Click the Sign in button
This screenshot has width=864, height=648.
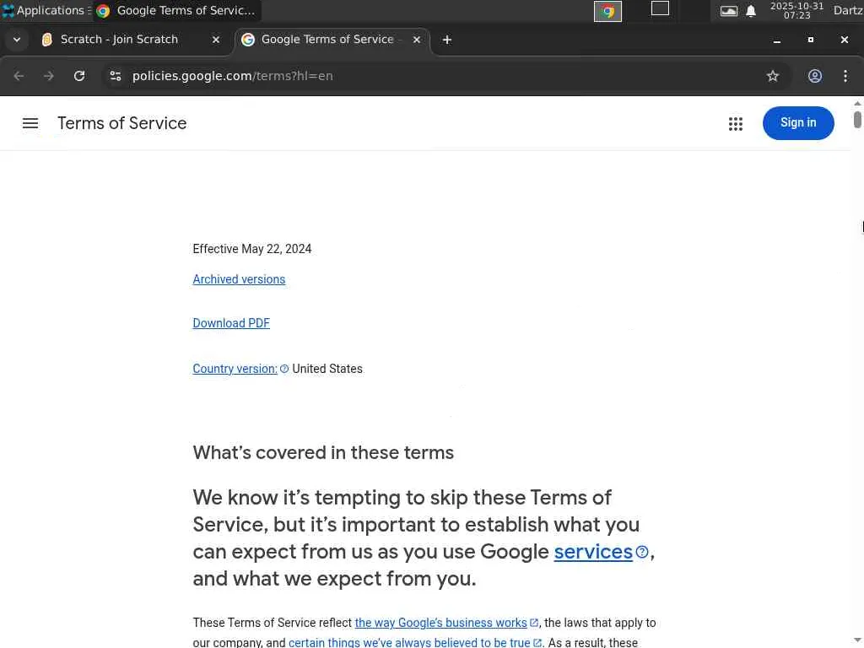click(x=798, y=123)
